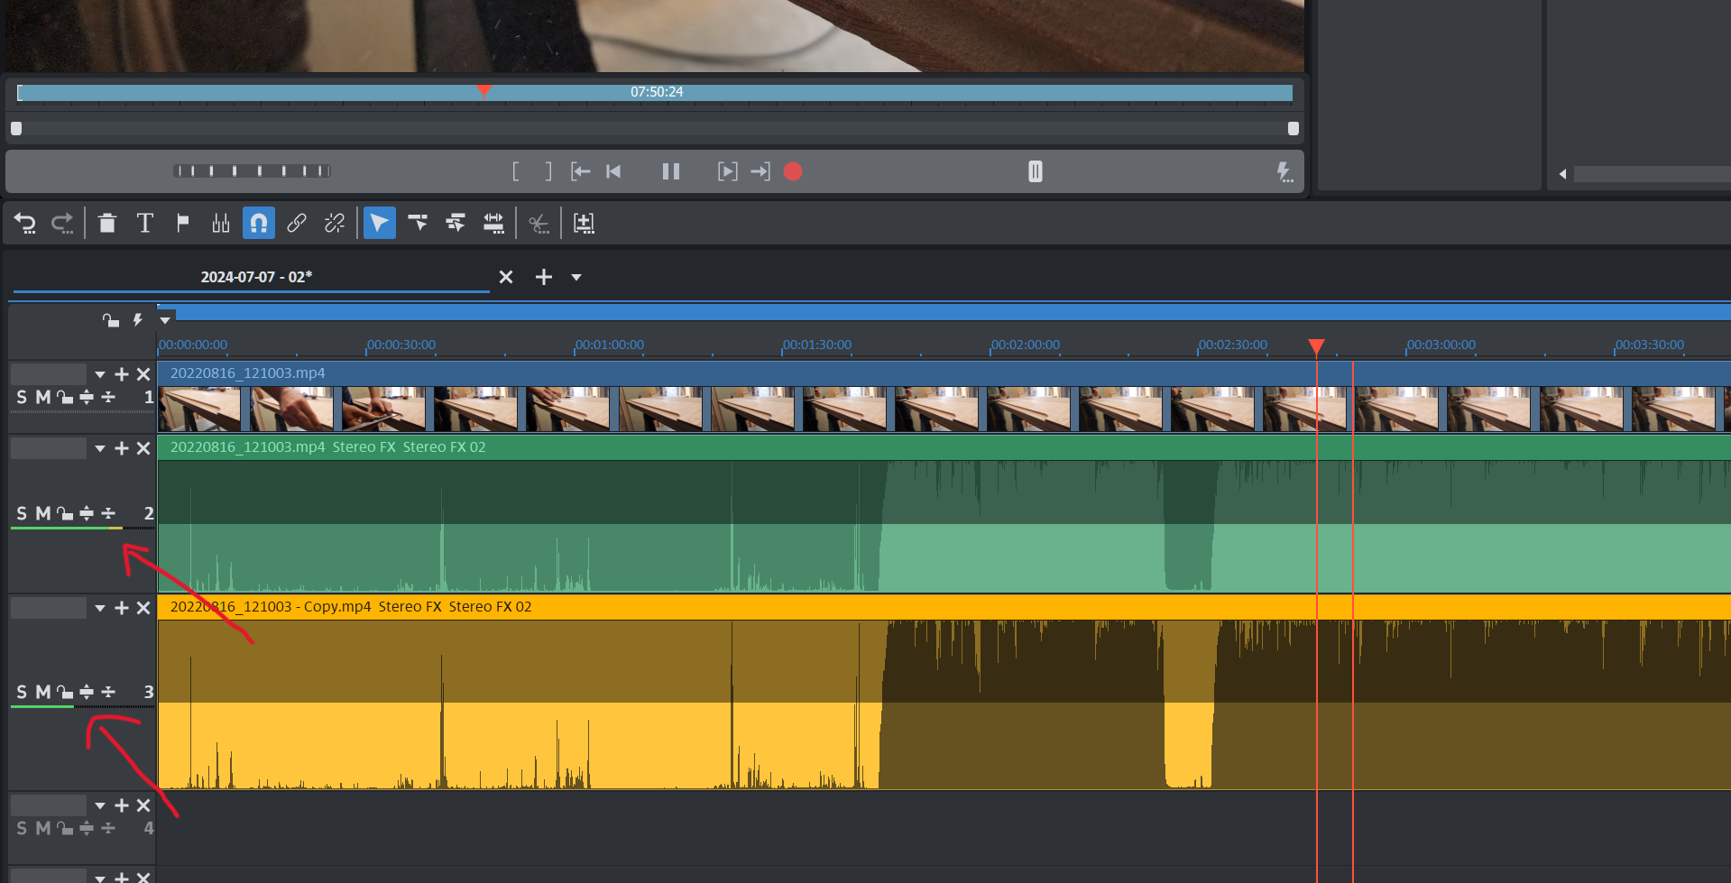Click the scissors cut tool
The image size is (1731, 883).
coord(539,224)
